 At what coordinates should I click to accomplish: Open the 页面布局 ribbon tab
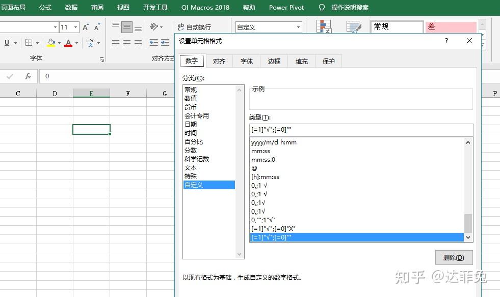point(13,7)
